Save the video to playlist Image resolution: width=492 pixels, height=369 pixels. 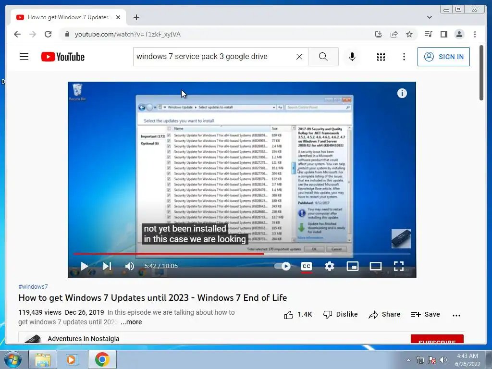pos(426,314)
